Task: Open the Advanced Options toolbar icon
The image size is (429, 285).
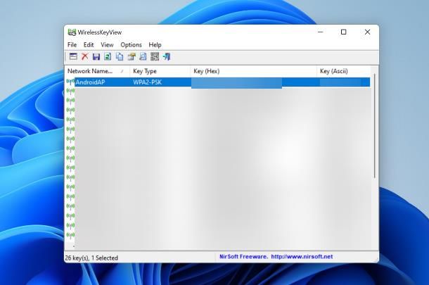Action: pyautogui.click(x=73, y=56)
